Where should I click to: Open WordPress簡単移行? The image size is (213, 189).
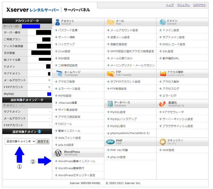(x=71, y=168)
